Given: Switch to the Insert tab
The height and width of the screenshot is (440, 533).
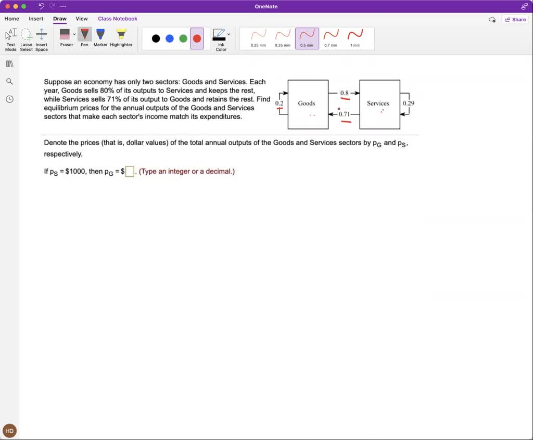Looking at the screenshot, I should click(x=36, y=18).
